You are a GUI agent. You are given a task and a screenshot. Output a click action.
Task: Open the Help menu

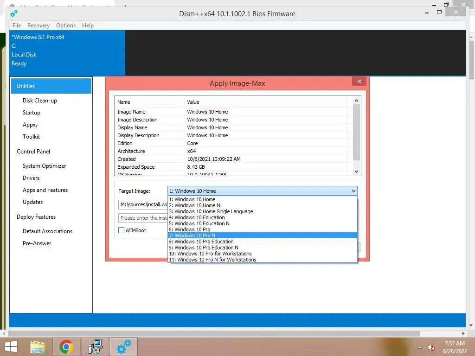pos(88,25)
